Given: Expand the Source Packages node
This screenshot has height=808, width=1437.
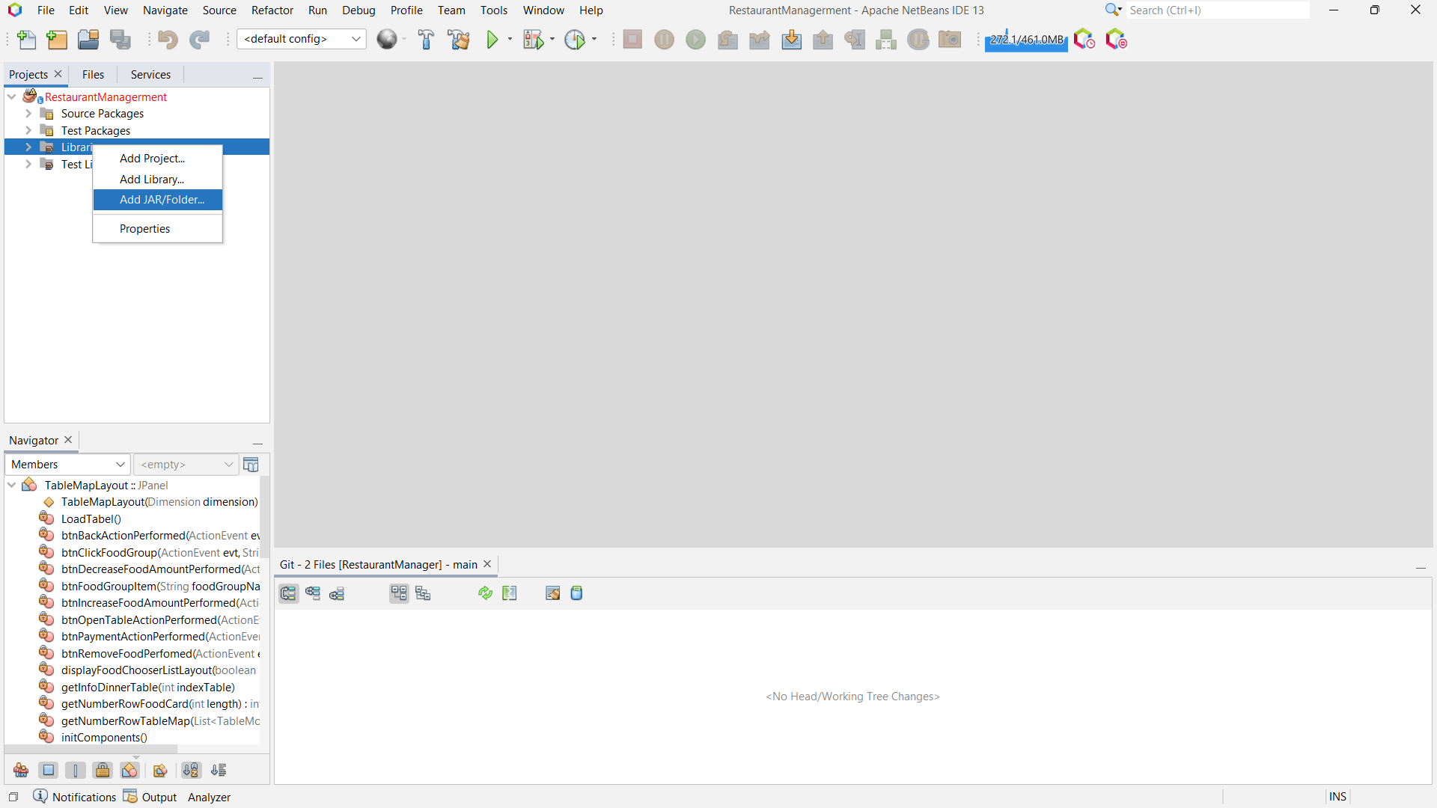Looking at the screenshot, I should click(28, 114).
